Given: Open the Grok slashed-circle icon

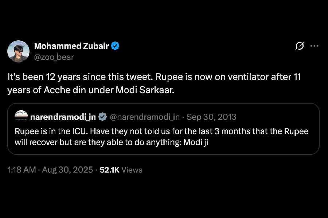Looking at the screenshot, I should coord(300,46).
